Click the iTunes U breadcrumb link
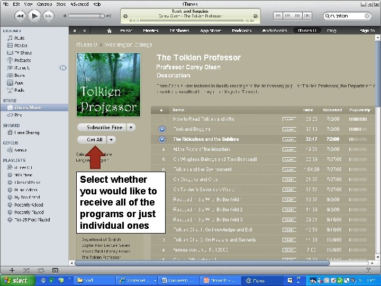Viewport: 381px width, 286px height. coord(86,44)
